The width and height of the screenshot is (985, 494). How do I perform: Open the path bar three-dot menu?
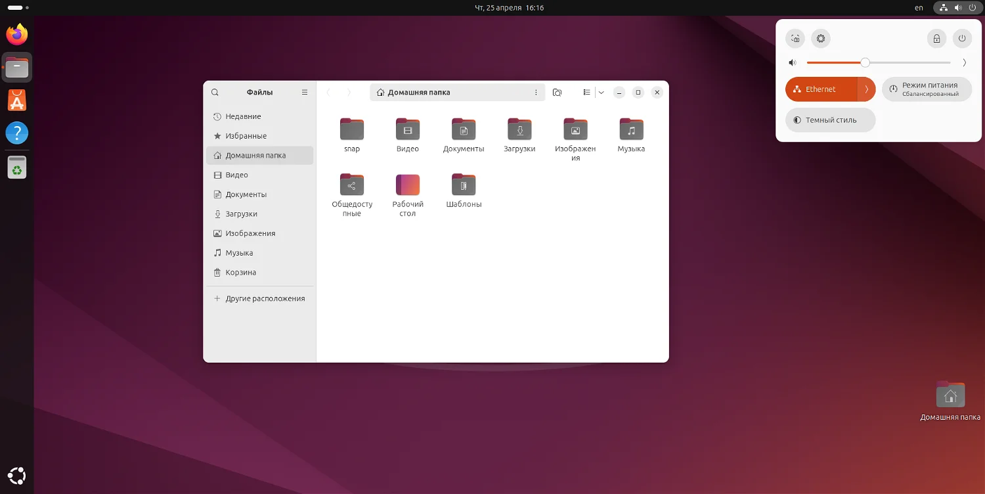tap(536, 93)
